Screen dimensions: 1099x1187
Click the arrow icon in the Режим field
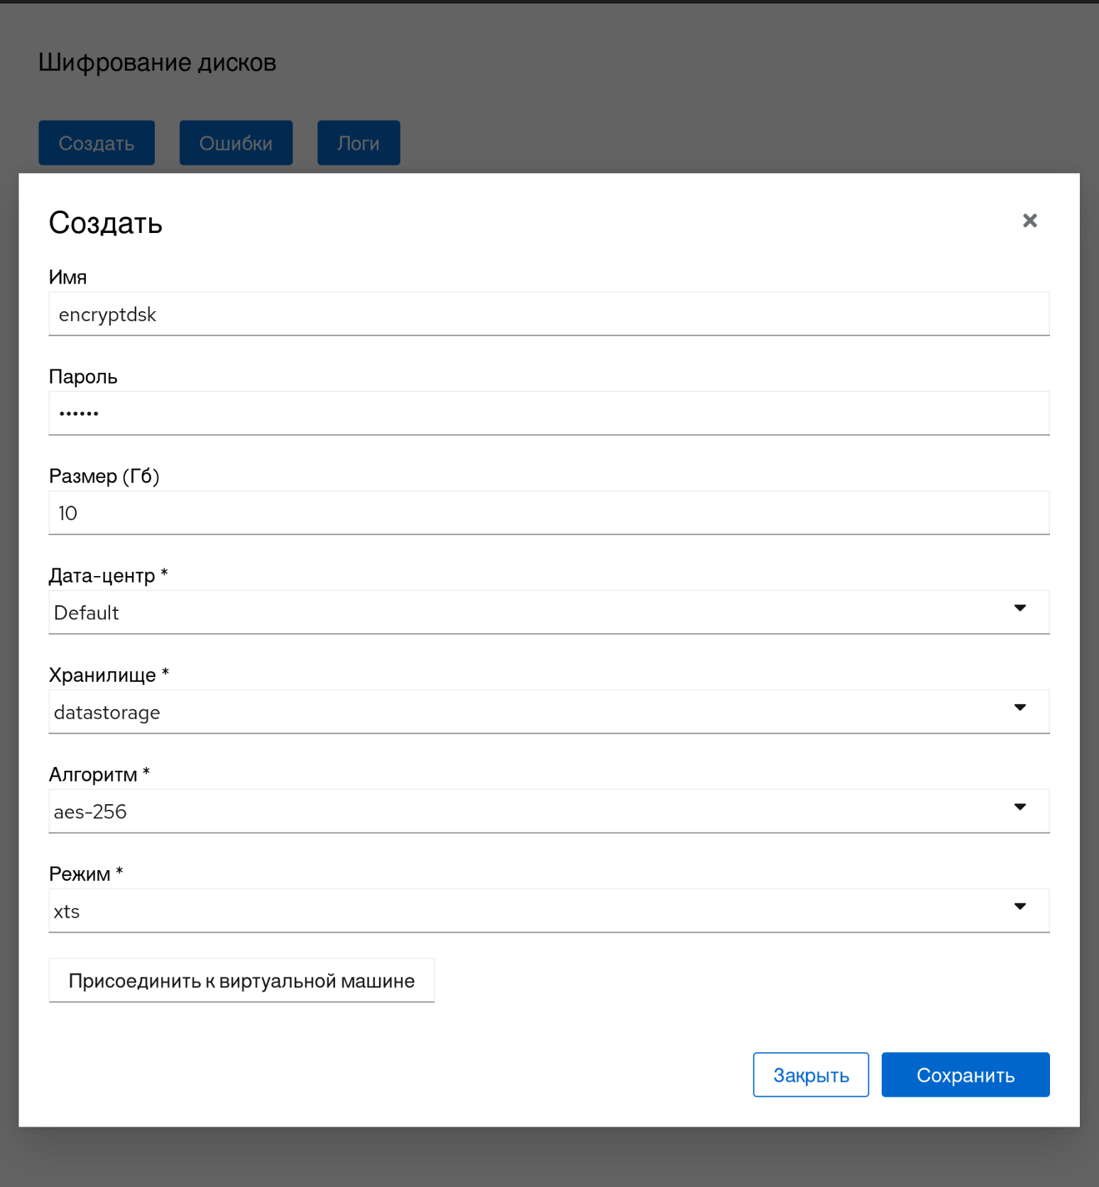click(x=1019, y=906)
